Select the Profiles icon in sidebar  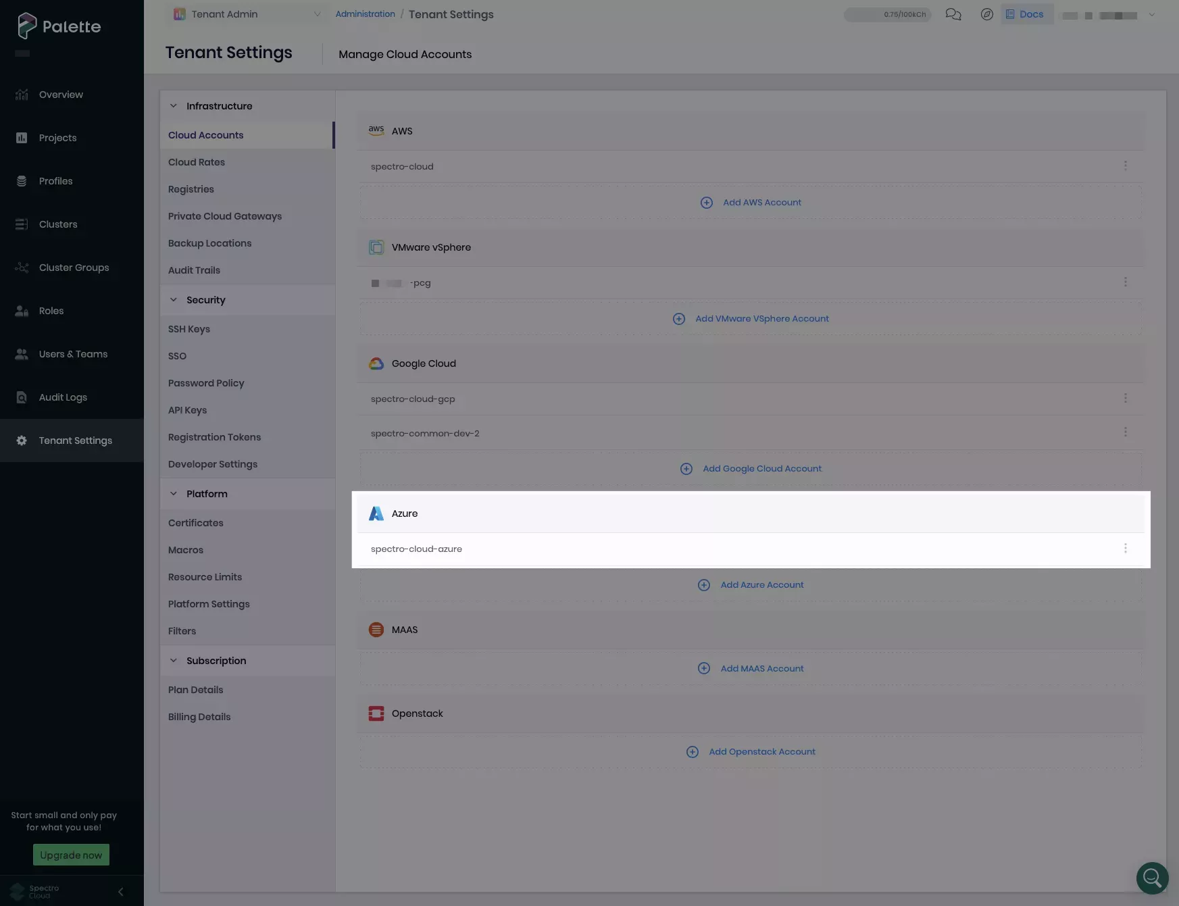pos(22,180)
